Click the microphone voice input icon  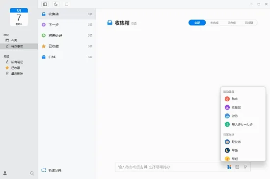245,167
